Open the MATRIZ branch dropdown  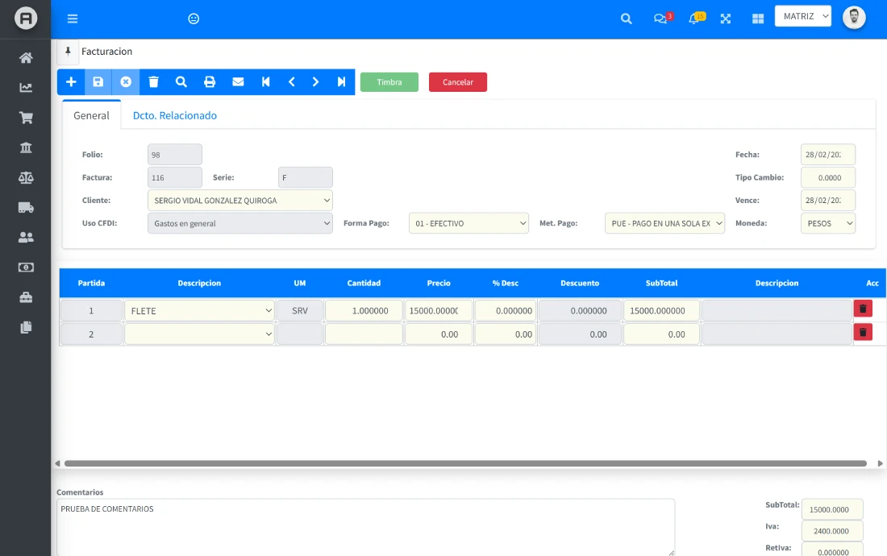[802, 16]
